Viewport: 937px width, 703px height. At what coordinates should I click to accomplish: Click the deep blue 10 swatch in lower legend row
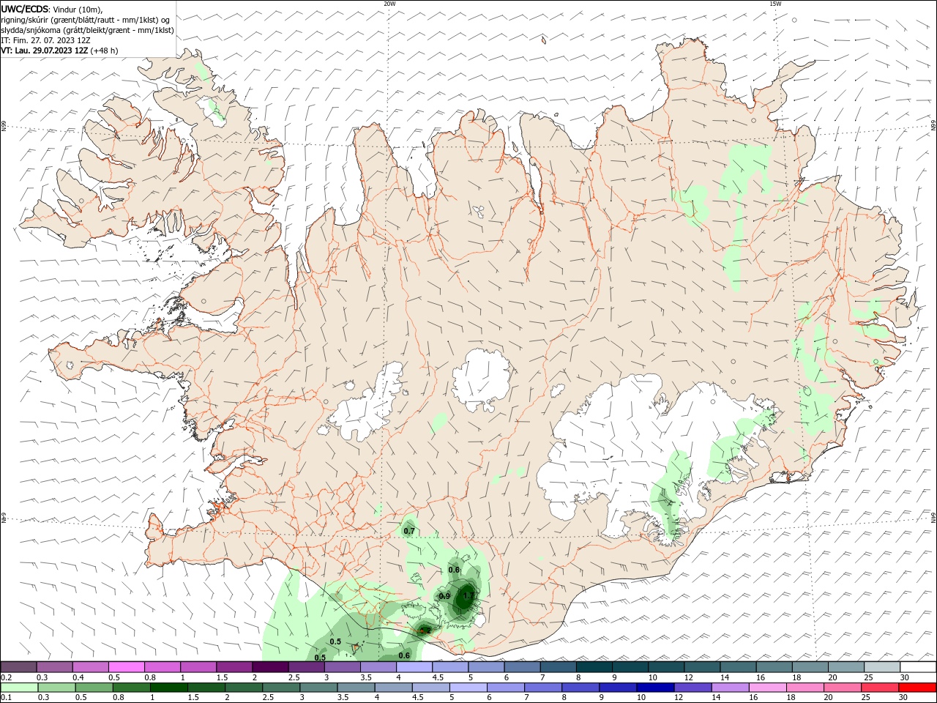point(655,688)
